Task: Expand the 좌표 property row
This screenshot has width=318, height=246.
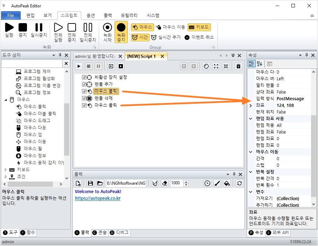Action: click(x=251, y=105)
